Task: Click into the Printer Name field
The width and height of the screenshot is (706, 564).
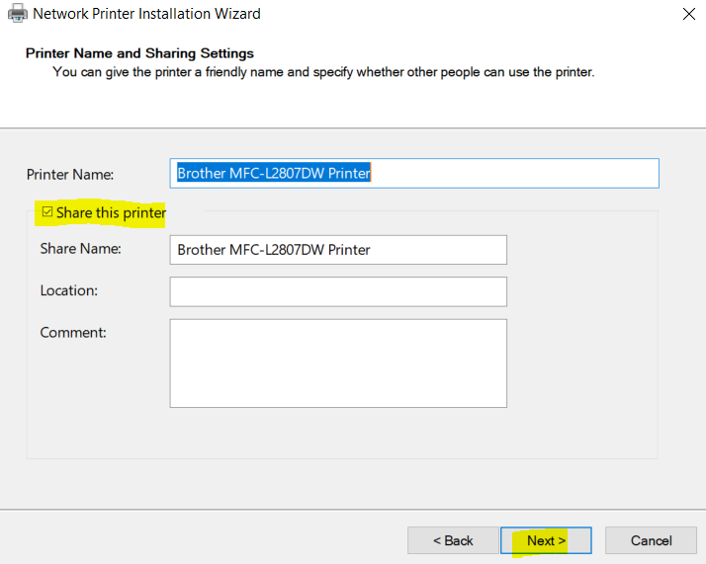Action: [414, 173]
